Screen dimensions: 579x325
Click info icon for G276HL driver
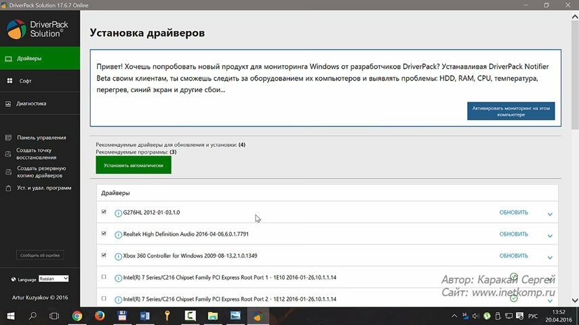pos(118,213)
